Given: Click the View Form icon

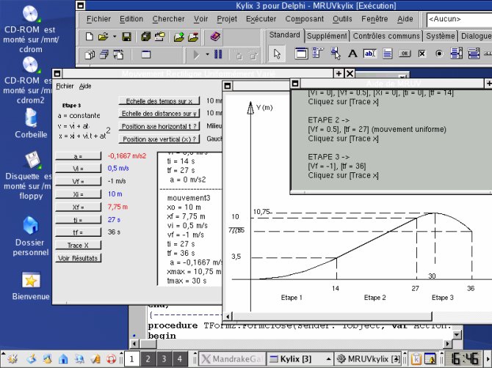Looking at the screenshot, I should (104, 55).
